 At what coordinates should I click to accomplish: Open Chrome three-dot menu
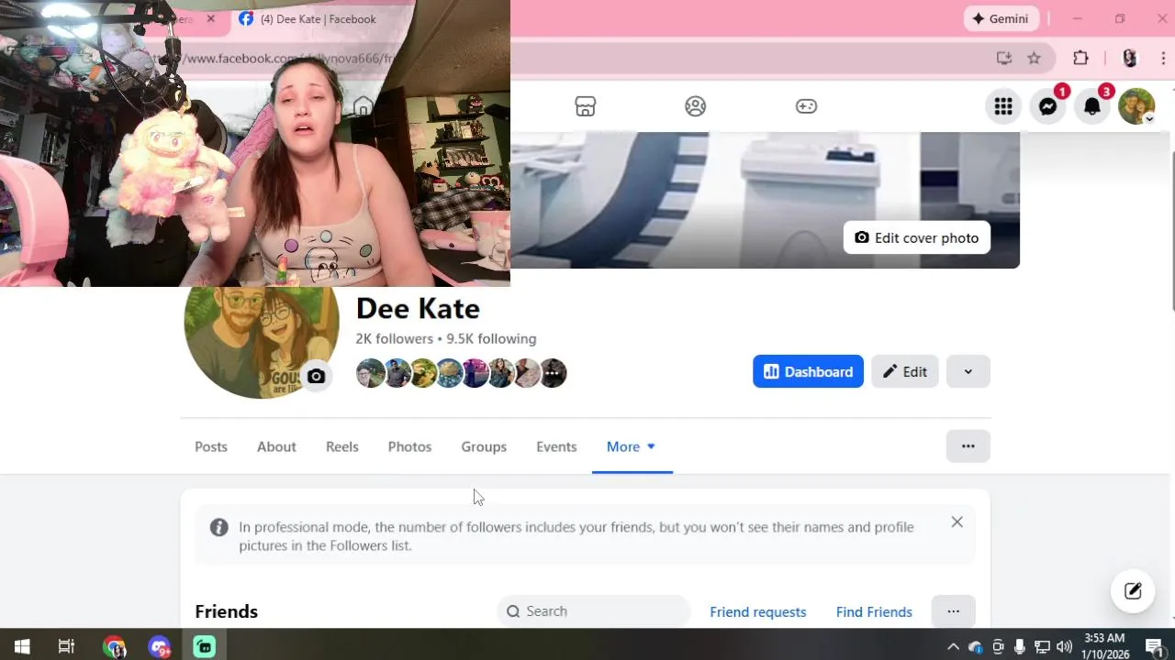(x=1162, y=58)
